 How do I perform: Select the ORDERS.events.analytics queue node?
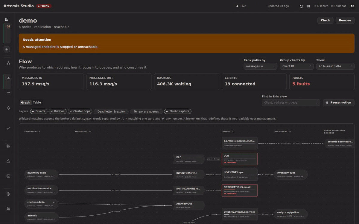pos(240,214)
